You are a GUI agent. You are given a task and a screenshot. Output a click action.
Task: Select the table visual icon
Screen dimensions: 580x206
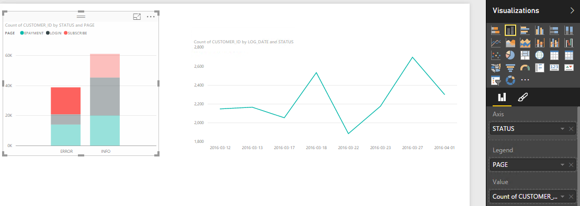coord(554,55)
